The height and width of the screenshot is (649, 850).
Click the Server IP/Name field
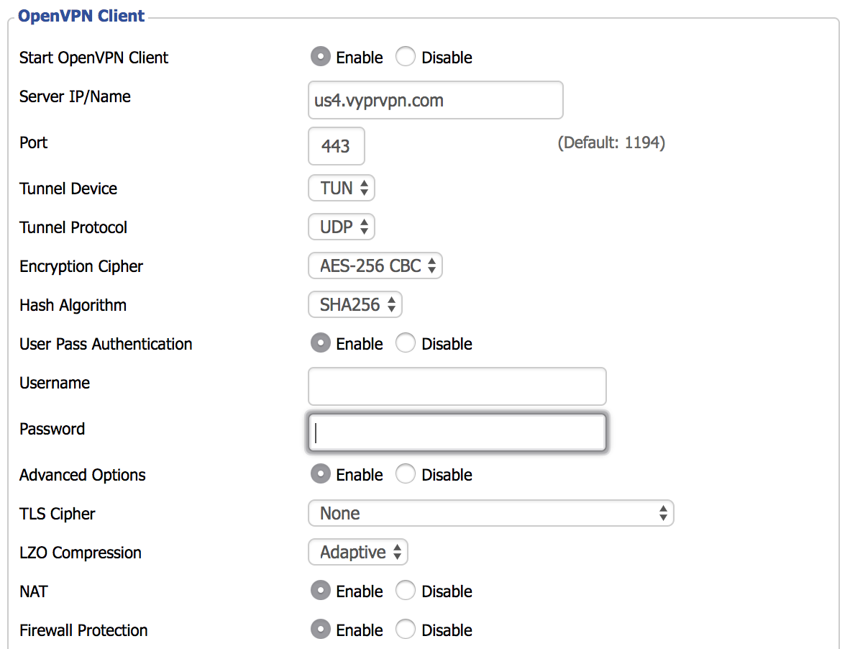point(435,100)
